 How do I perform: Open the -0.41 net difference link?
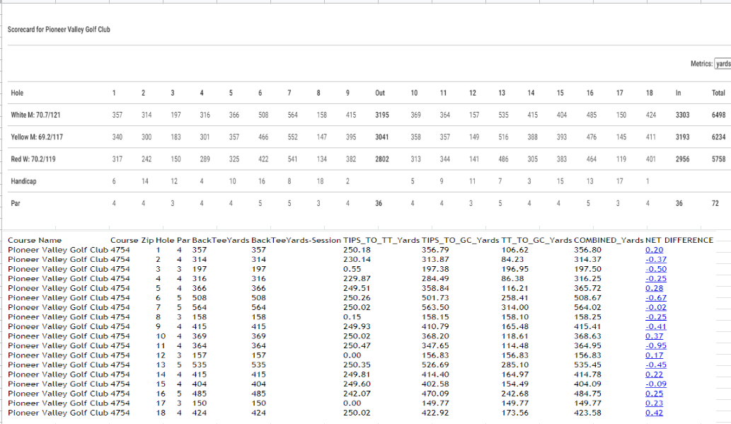point(656,326)
